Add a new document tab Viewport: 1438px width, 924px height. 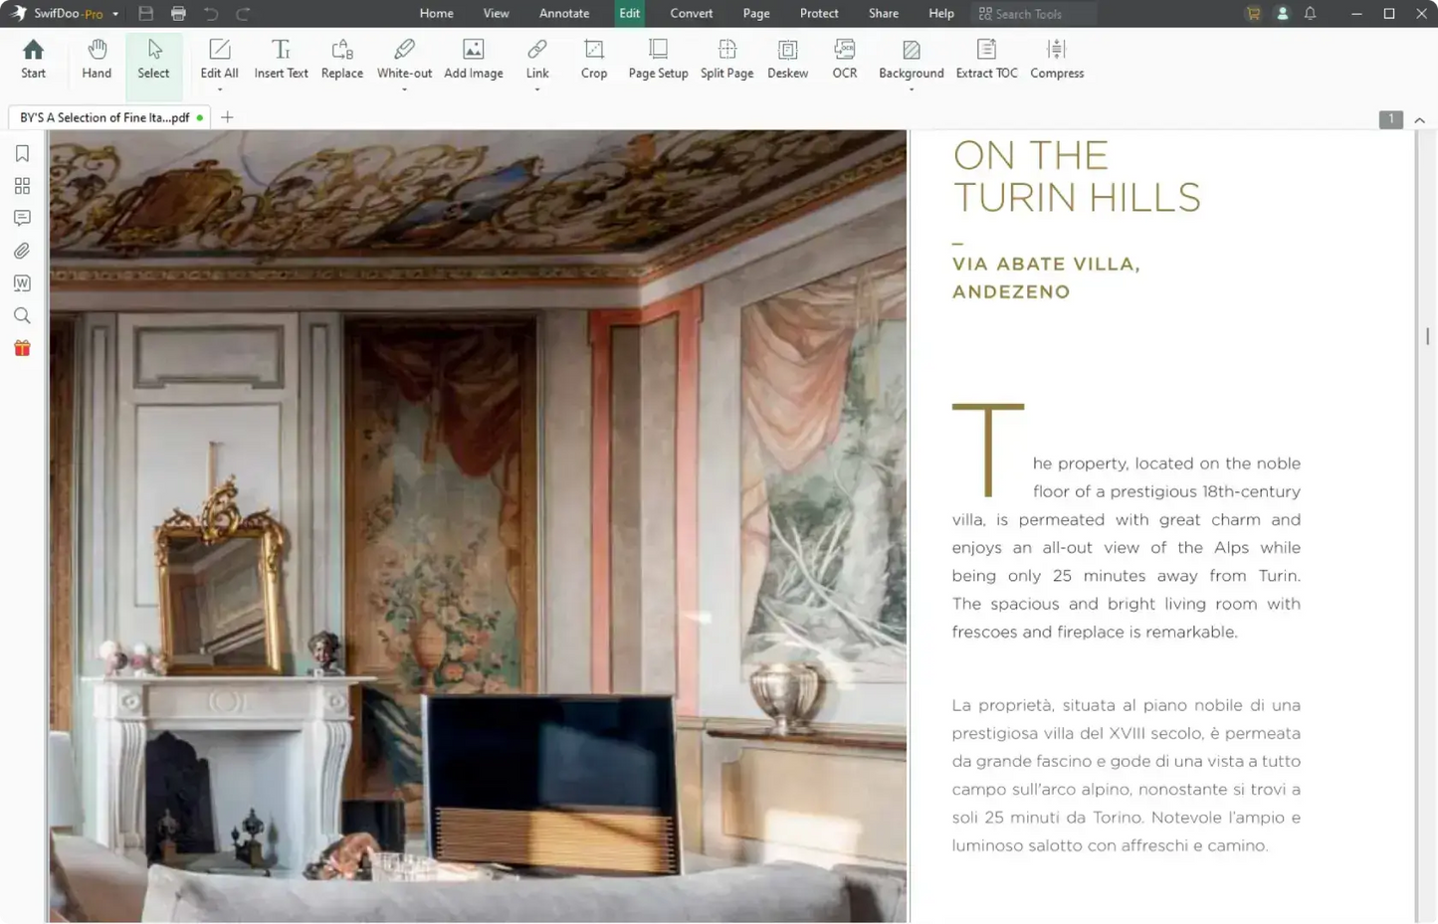click(x=227, y=117)
